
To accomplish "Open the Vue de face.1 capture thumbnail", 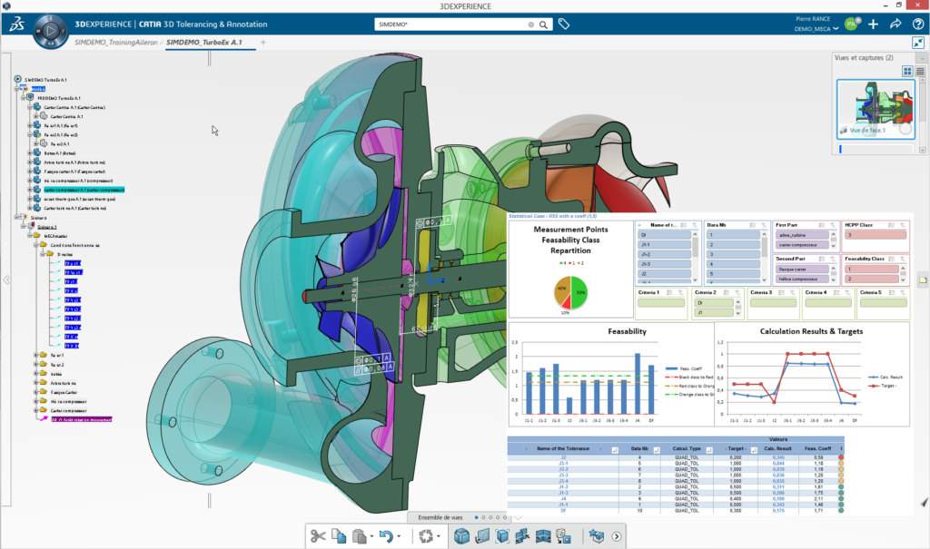I will click(876, 109).
